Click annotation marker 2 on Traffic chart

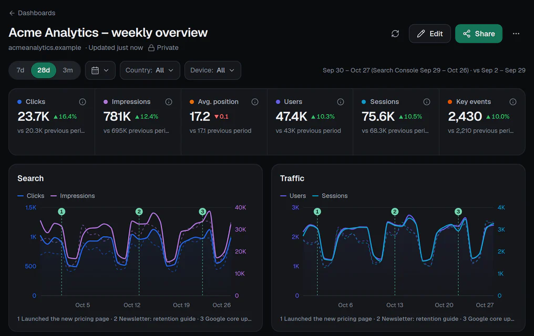(x=395, y=212)
